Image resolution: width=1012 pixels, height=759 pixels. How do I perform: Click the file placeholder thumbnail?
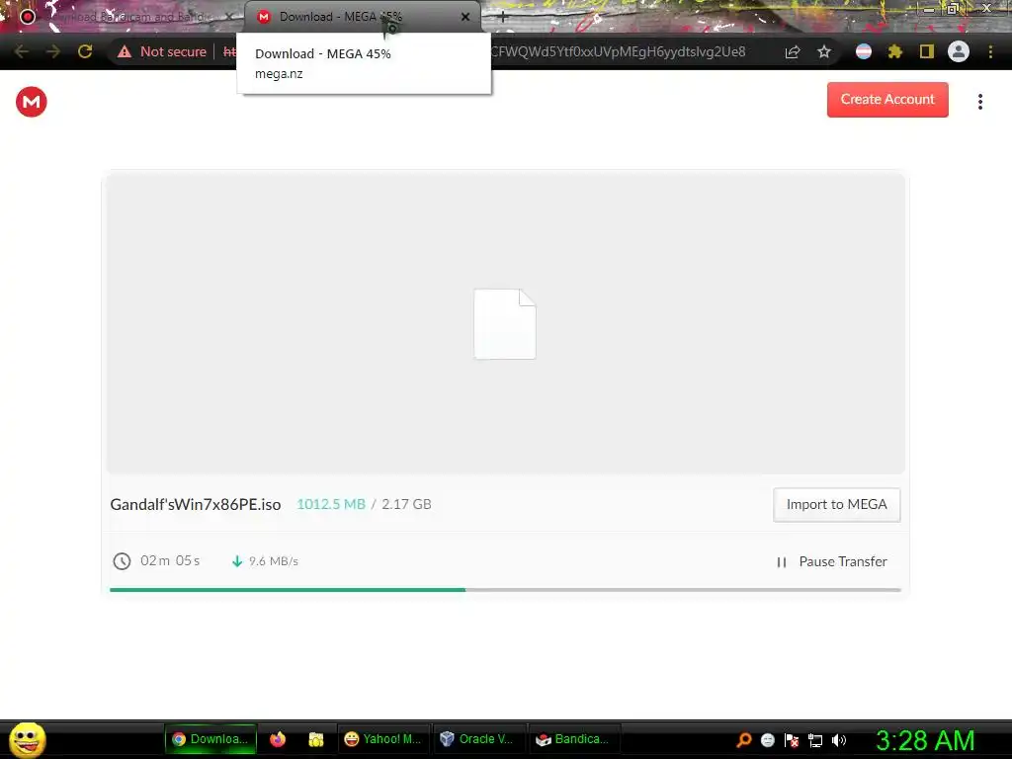(505, 324)
